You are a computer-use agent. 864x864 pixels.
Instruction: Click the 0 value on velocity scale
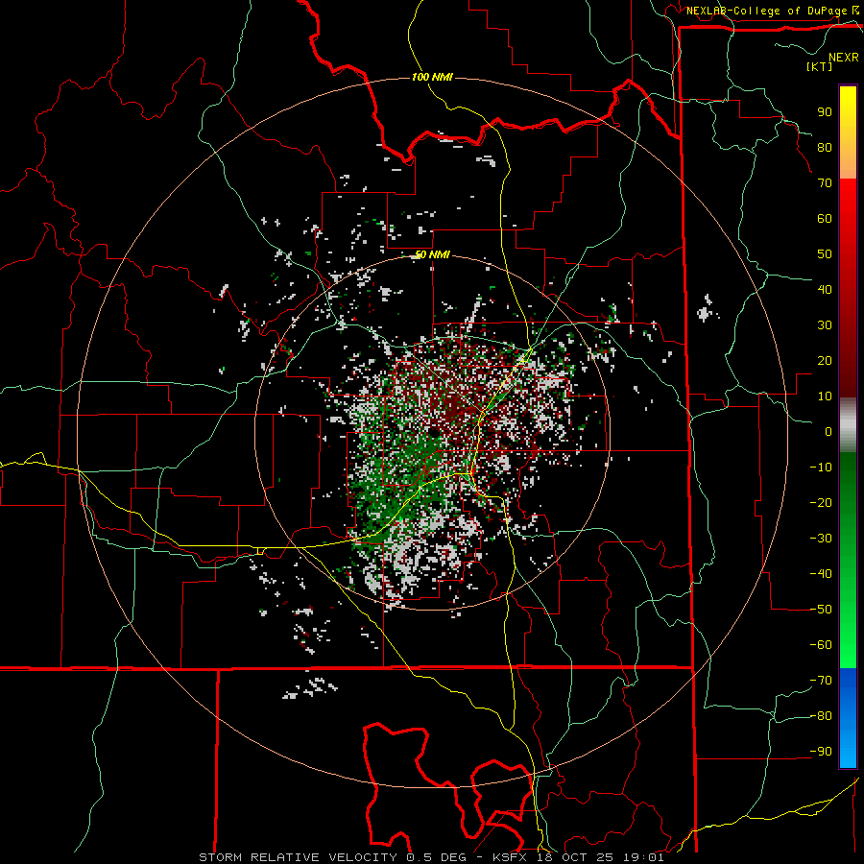pyautogui.click(x=828, y=431)
